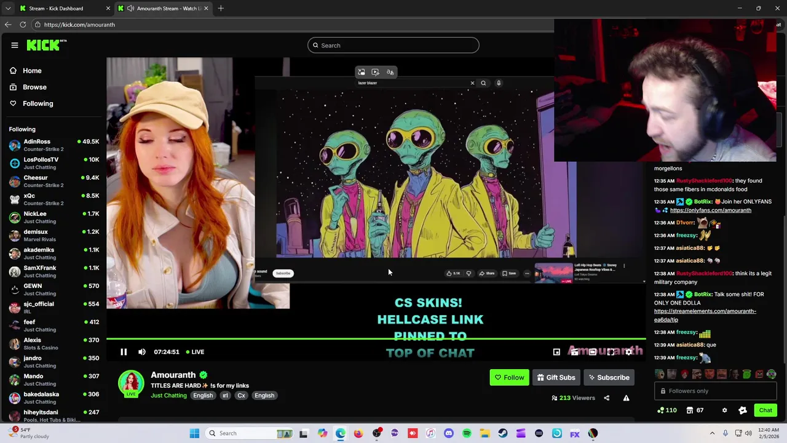Open SamXFrank channel in Following list
The image size is (787, 443).
click(x=54, y=271)
